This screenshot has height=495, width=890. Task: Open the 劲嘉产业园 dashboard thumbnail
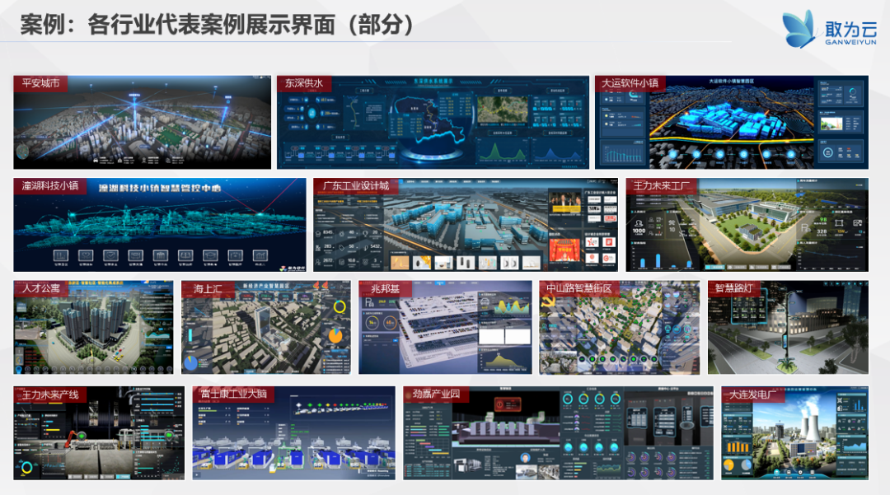tap(559, 433)
